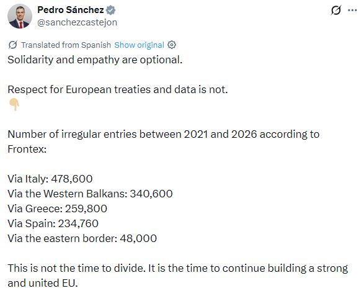The height and width of the screenshot is (296, 364).
Task: Click the pointing-down hand emoji
Action: [x=14, y=104]
